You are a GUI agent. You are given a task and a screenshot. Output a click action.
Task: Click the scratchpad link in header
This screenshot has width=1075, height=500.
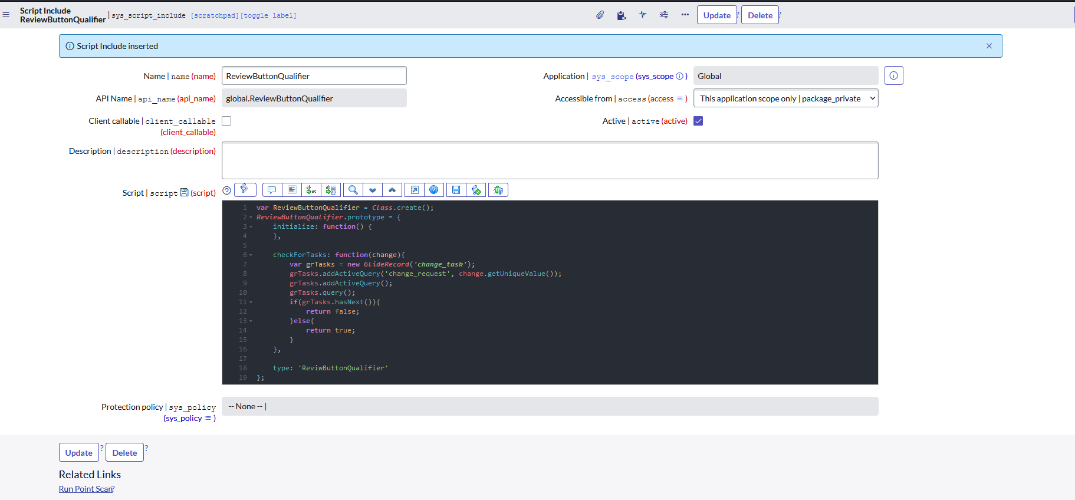[x=215, y=15]
